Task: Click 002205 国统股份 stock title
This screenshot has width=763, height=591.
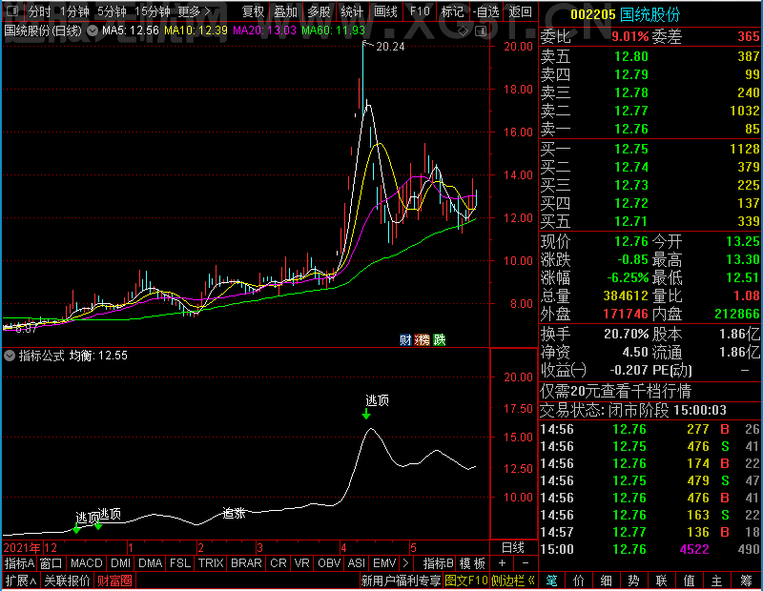Action: (x=625, y=14)
